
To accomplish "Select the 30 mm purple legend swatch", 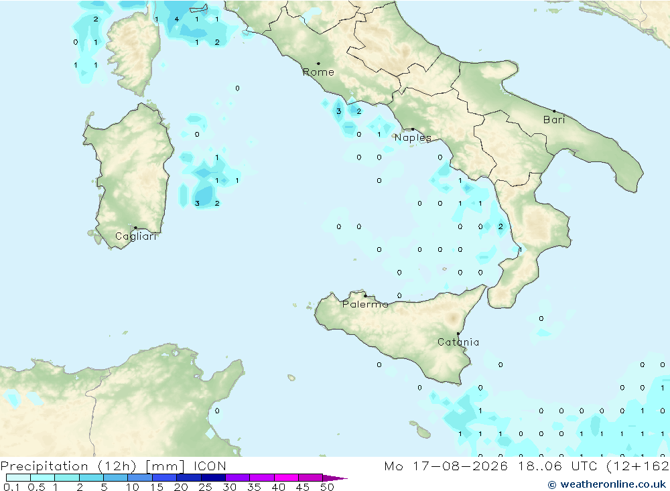I will pos(237,478).
